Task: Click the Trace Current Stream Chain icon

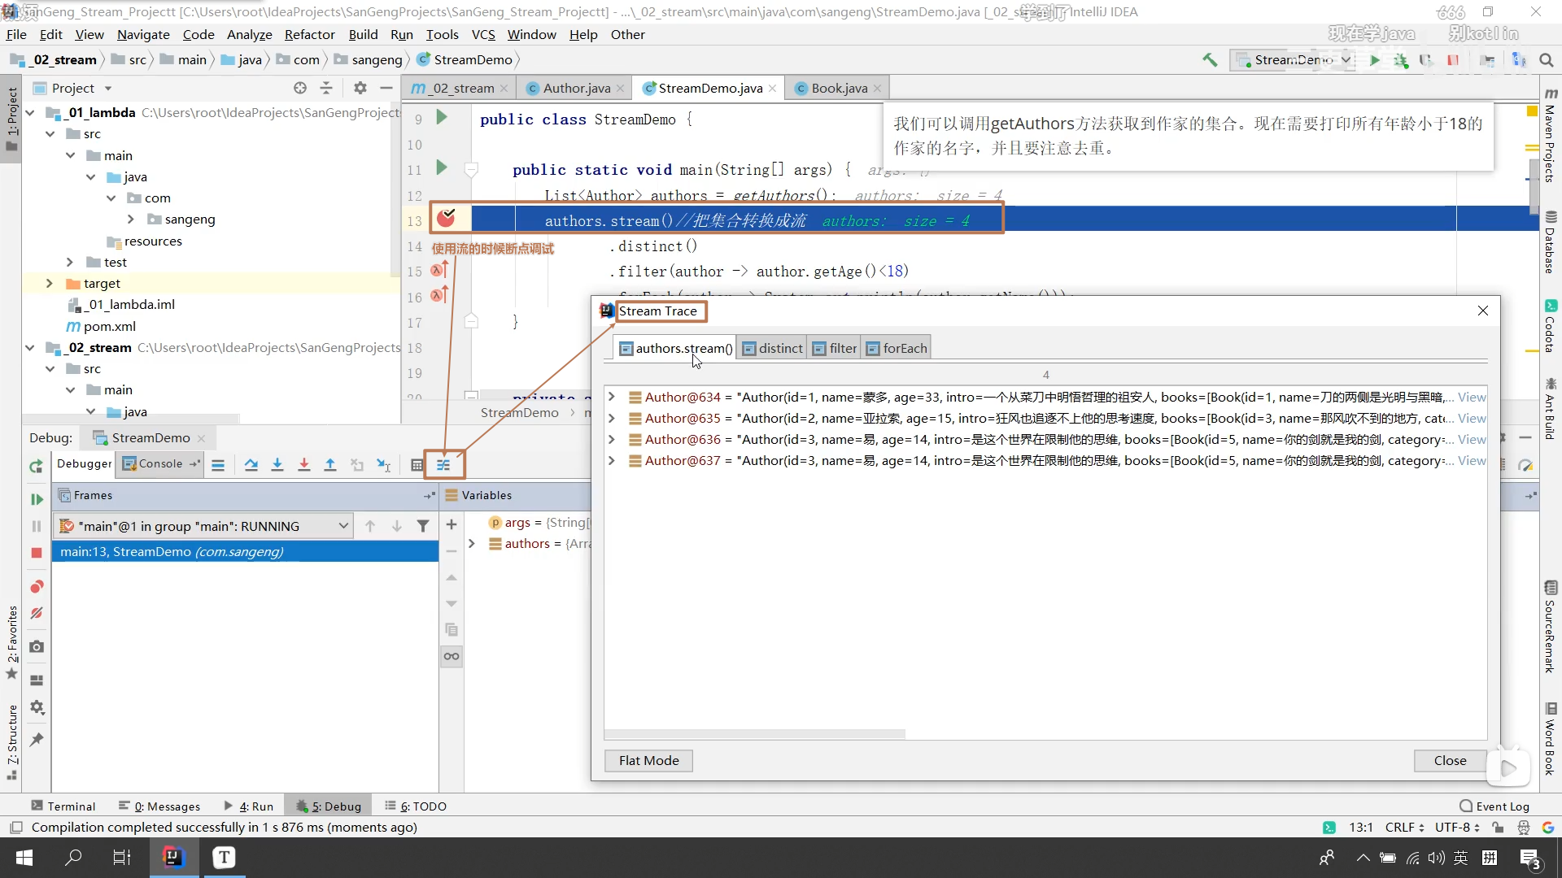Action: tap(443, 465)
